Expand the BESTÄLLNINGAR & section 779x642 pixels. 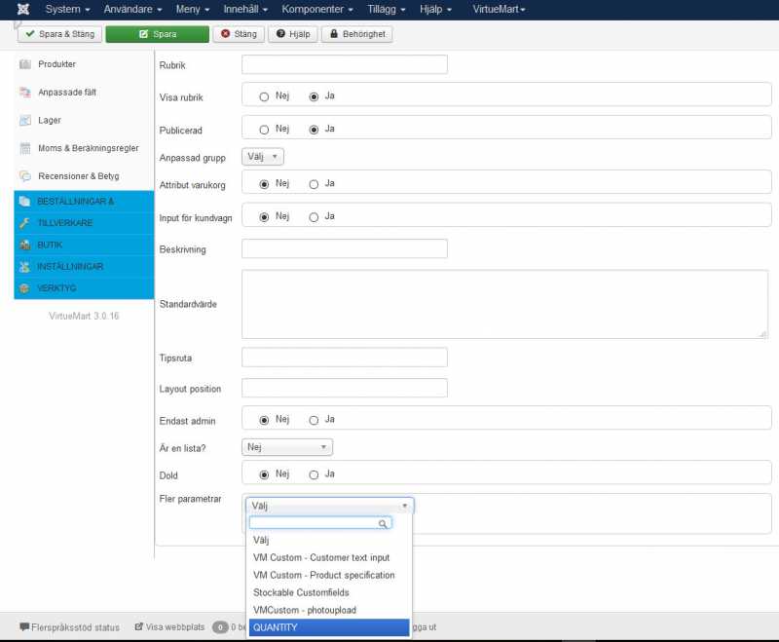pyautogui.click(x=84, y=202)
